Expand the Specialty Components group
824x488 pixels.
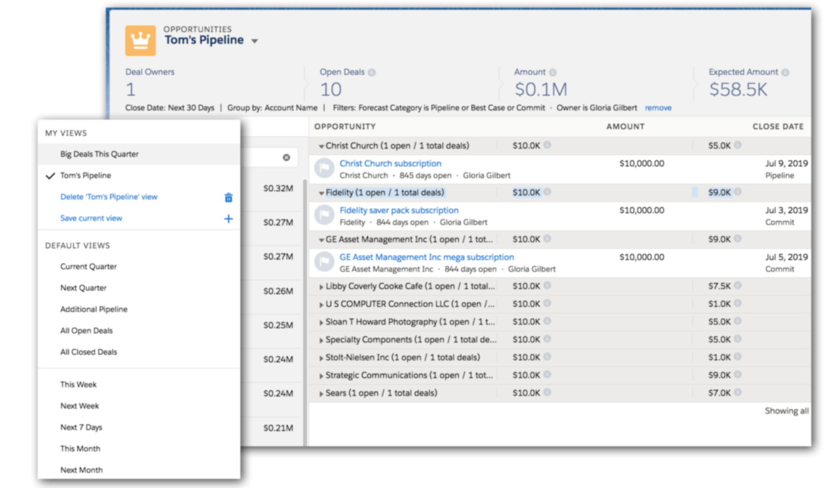click(321, 340)
